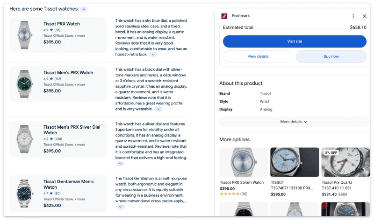Expand the Tissot Gentleman description
Viewport: 374px width, 221px height.
(x=120, y=207)
